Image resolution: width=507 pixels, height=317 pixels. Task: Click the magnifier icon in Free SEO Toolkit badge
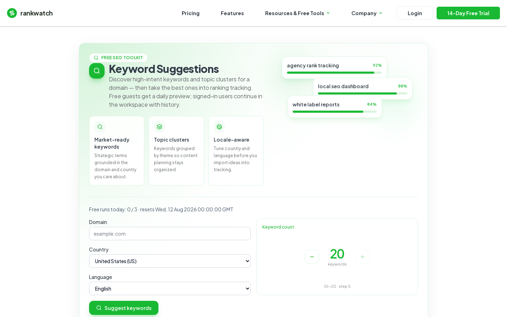coord(96,58)
